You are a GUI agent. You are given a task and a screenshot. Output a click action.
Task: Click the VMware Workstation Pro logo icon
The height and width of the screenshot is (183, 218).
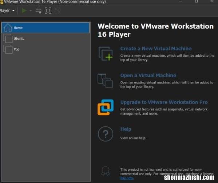(x=106, y=107)
